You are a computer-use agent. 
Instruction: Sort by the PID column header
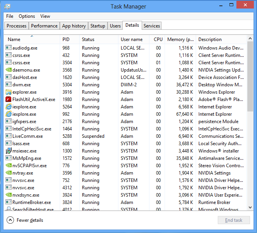69,39
